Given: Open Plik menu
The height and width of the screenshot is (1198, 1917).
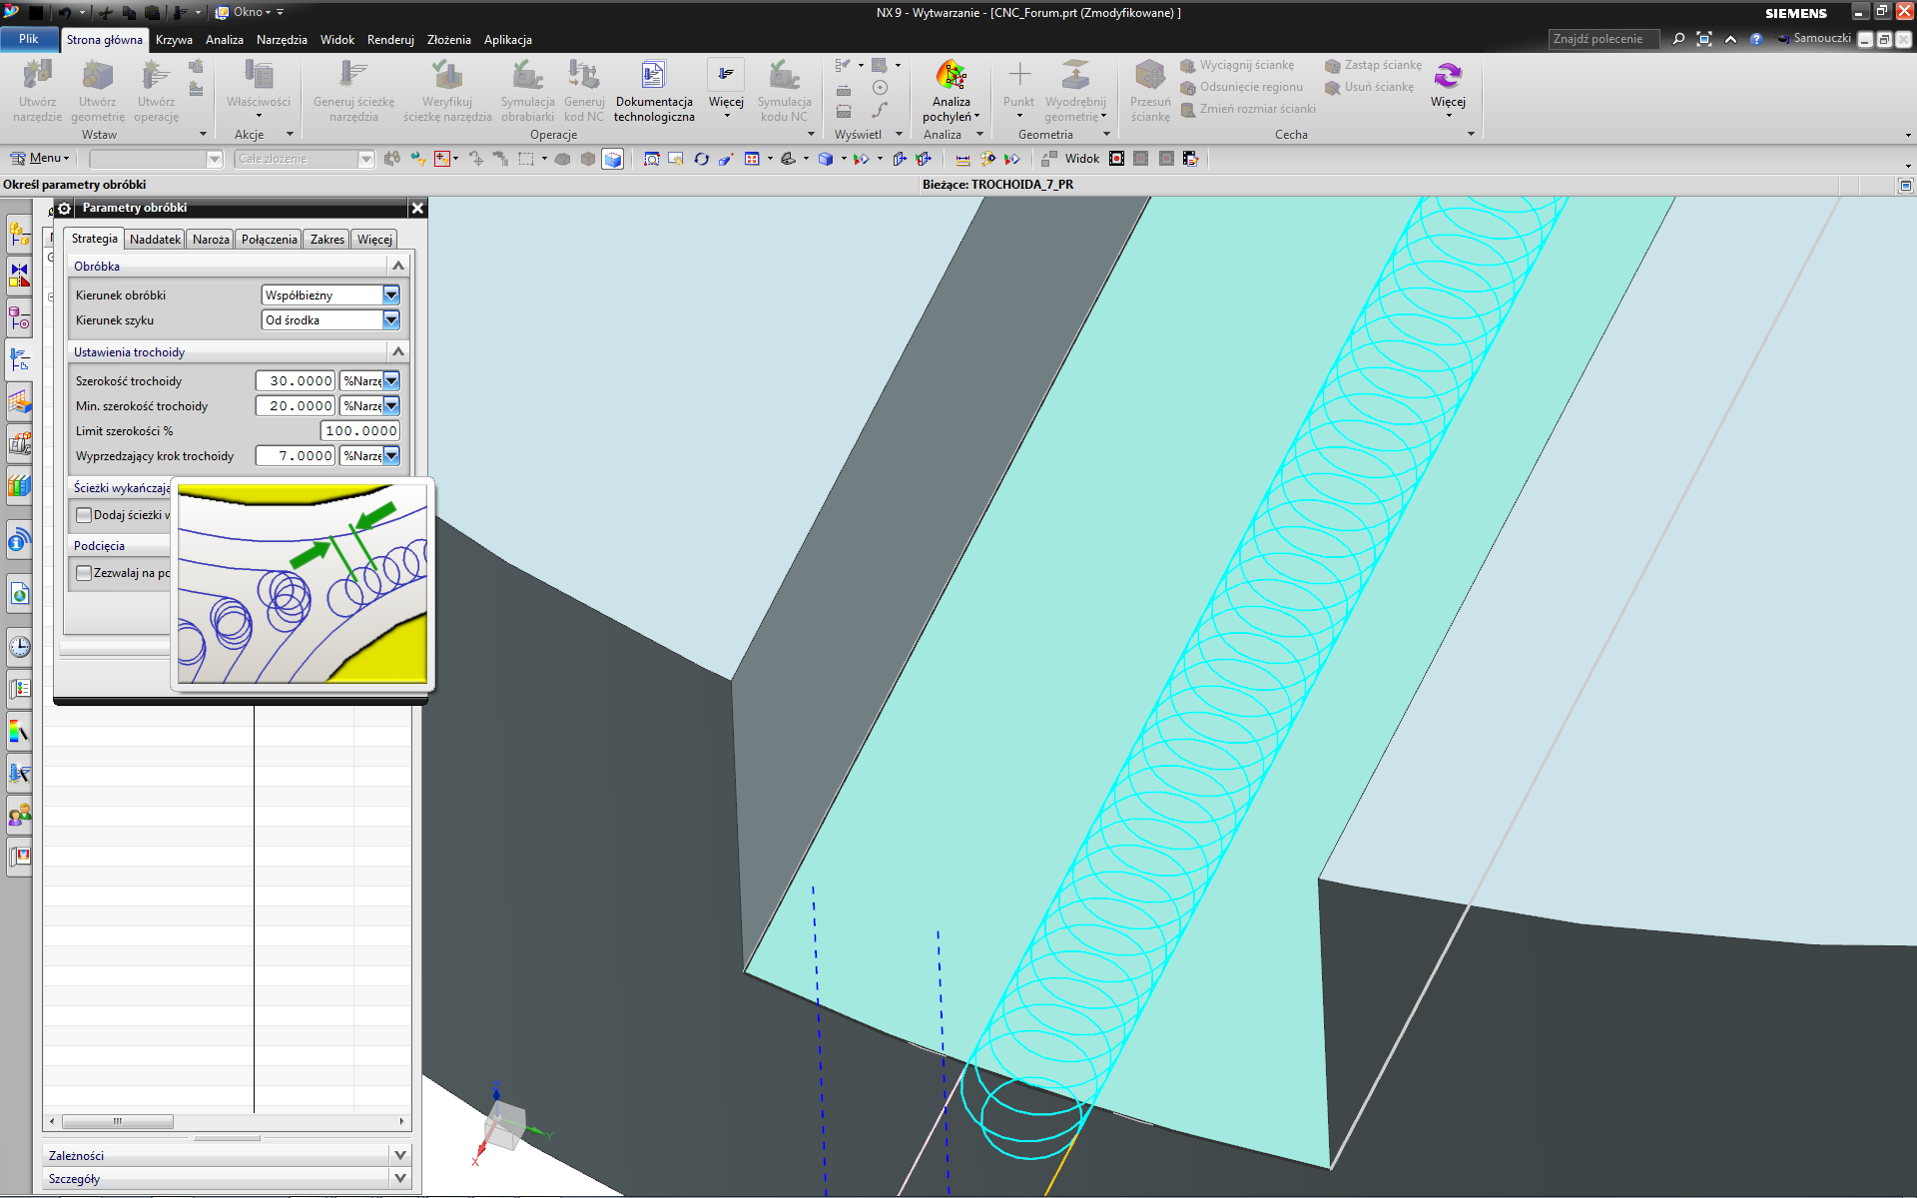Looking at the screenshot, I should (x=28, y=39).
